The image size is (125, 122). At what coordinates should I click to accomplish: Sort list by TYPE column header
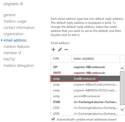click(x=61, y=59)
